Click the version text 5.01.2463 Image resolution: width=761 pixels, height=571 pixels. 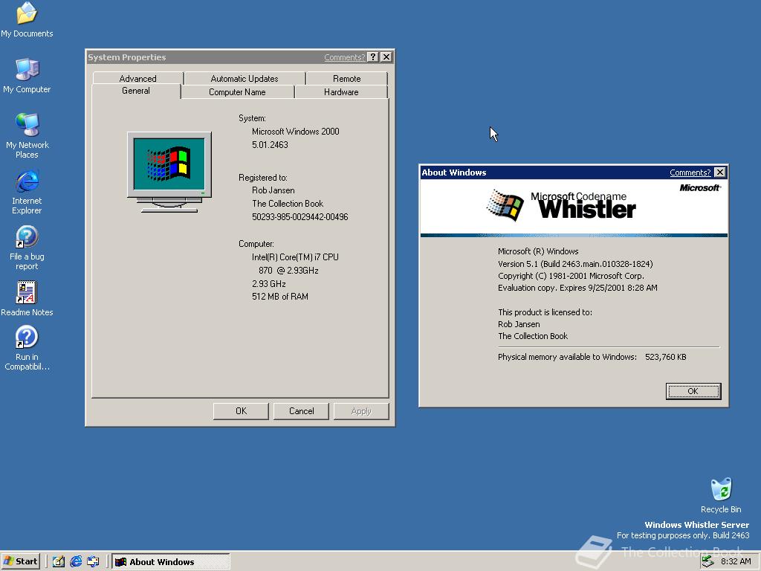(270, 145)
